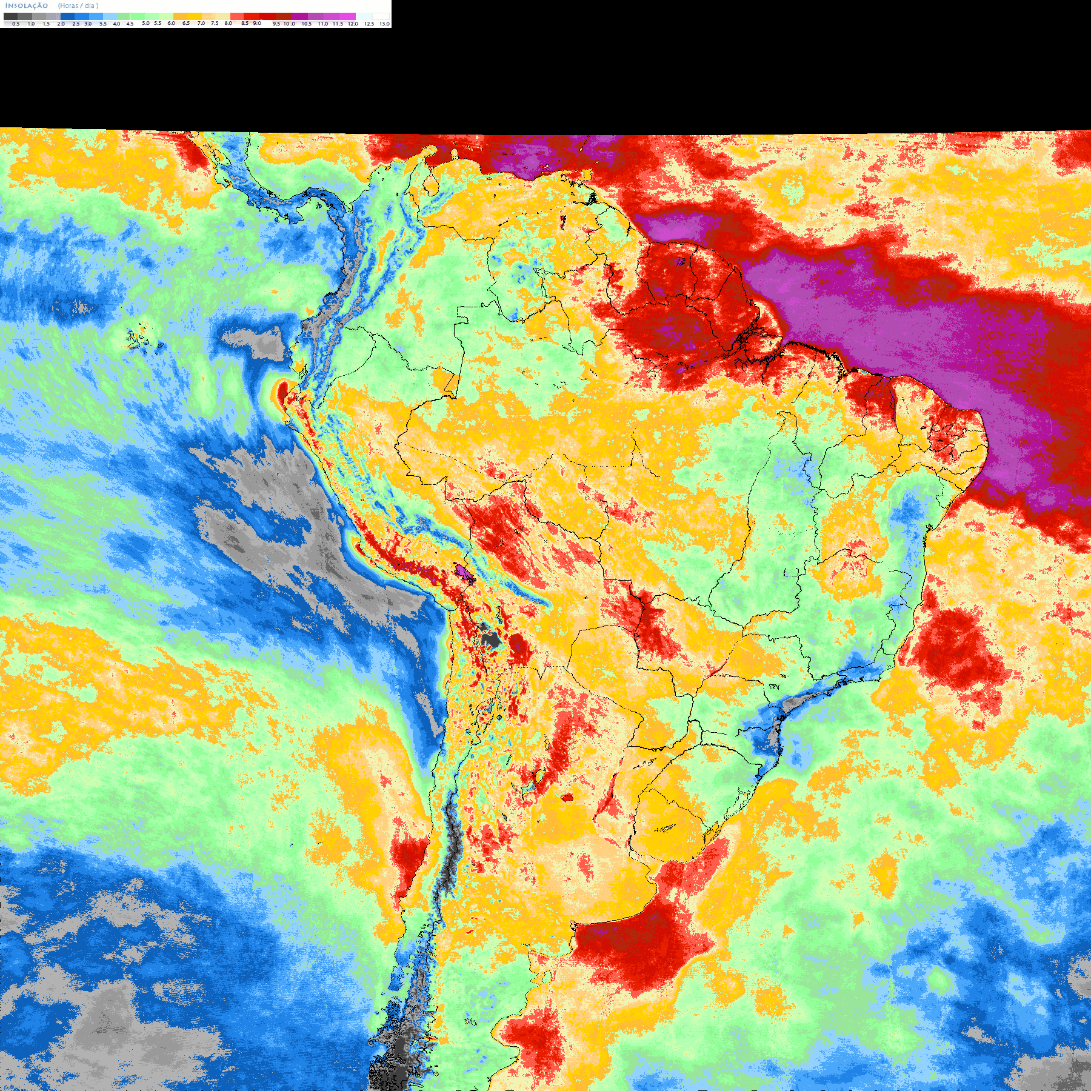Select the 6.5 legend value label
Viewport: 1091px width, 1091px height.
(x=186, y=23)
